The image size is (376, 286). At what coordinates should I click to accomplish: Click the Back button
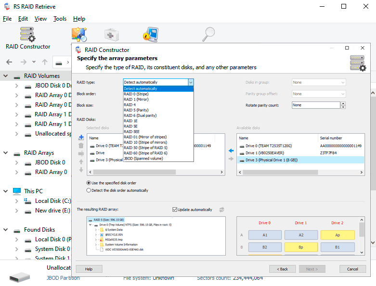282,269
